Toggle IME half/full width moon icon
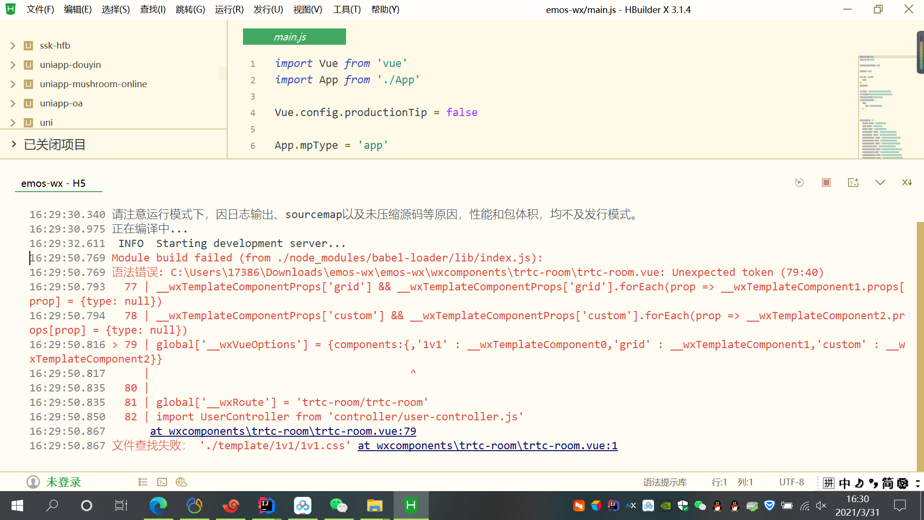The height and width of the screenshot is (520, 924). [860, 483]
